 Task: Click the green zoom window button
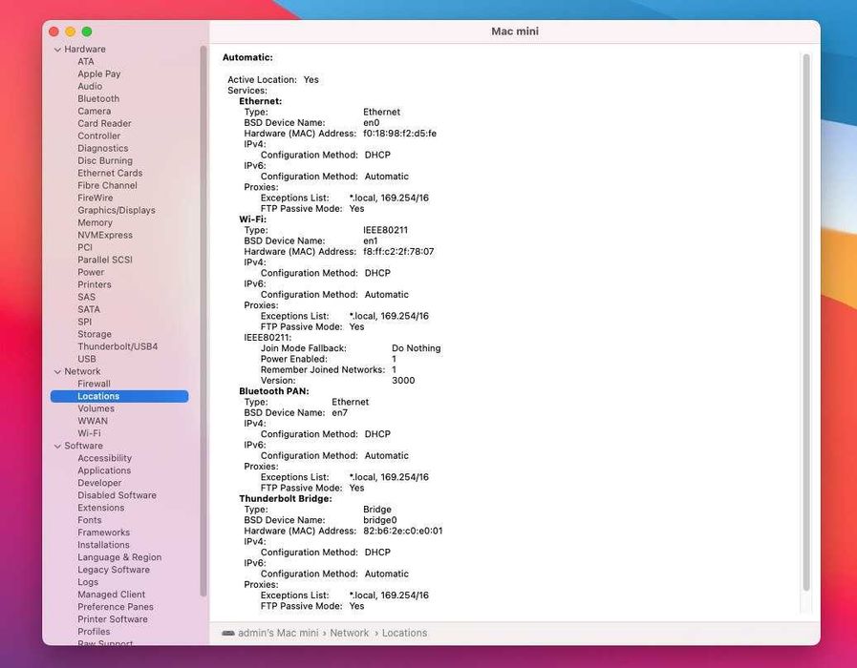(86, 31)
